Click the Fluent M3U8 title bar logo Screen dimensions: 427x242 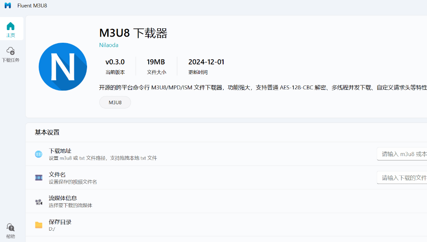click(8, 6)
